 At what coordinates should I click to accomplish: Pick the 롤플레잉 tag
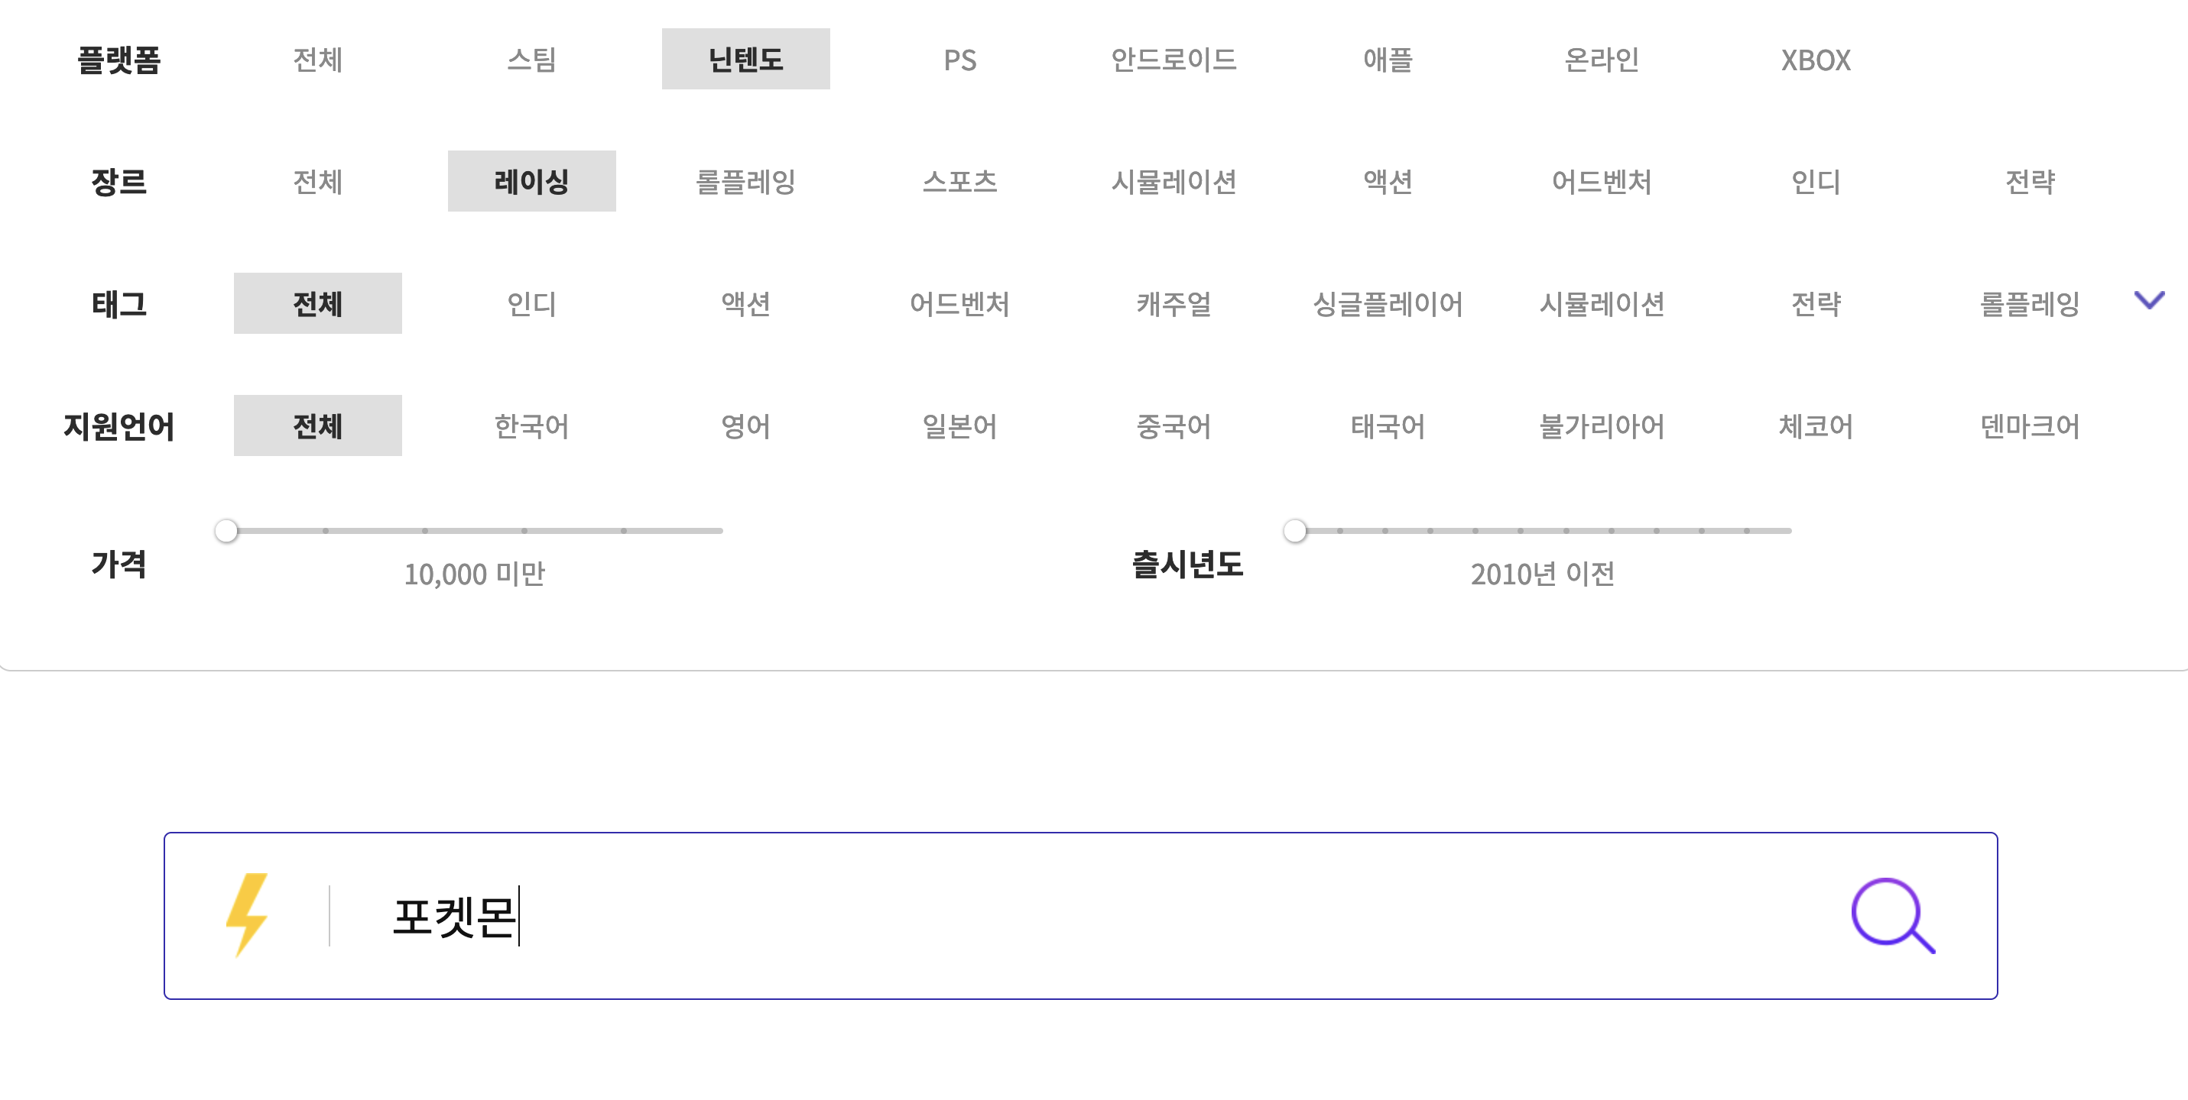tap(2030, 304)
